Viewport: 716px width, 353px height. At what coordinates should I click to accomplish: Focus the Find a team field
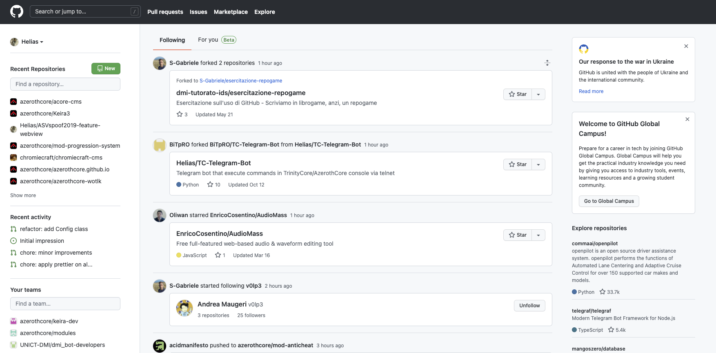pyautogui.click(x=65, y=304)
